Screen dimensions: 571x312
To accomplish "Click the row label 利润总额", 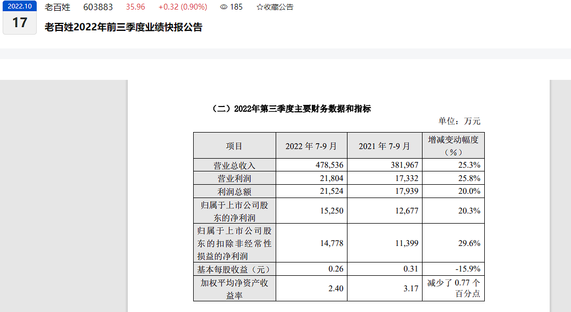I will tap(234, 192).
